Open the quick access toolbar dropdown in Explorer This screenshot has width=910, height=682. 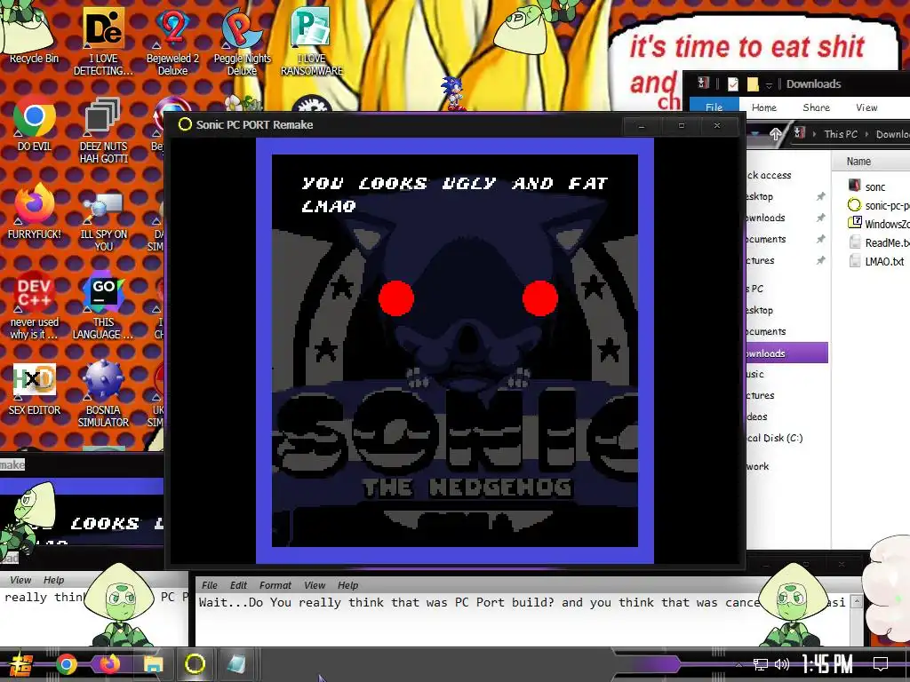point(769,84)
